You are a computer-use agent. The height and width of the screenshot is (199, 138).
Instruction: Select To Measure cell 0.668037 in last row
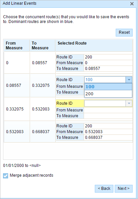pos(43,132)
